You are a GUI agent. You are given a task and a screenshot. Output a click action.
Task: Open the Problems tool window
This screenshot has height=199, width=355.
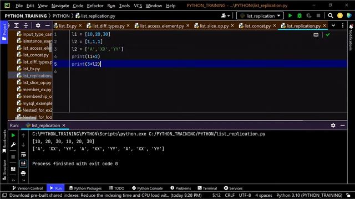point(180,188)
